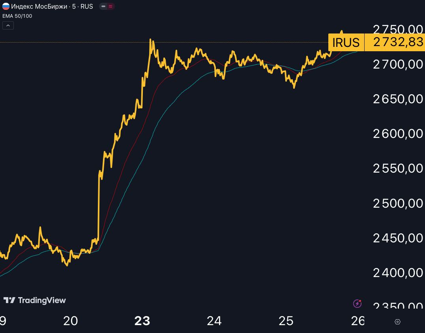Select the EMA 50/100 indicator legend
The width and height of the screenshot is (425, 333).
[17, 16]
